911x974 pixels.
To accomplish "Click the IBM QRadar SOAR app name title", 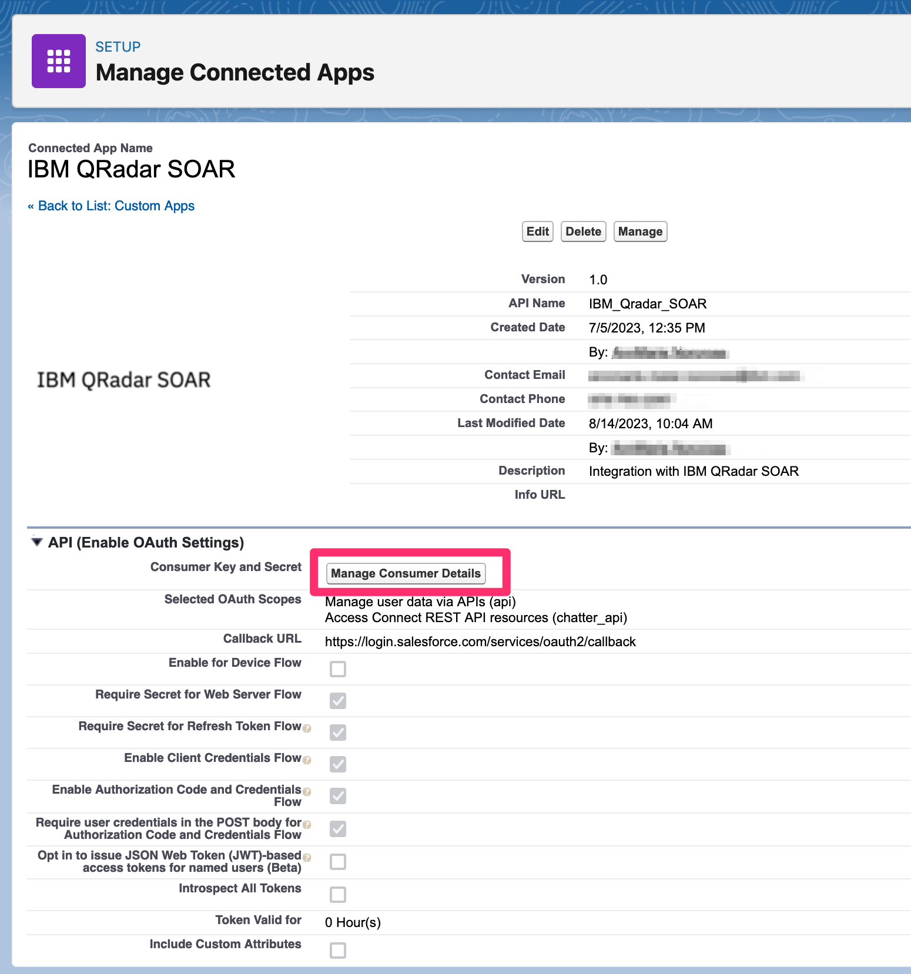I will [132, 169].
